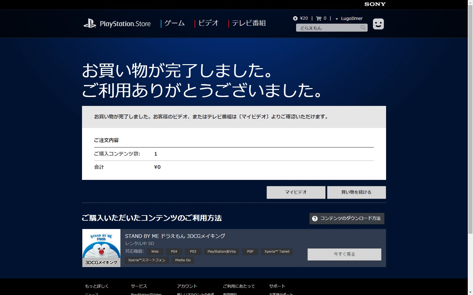This screenshot has width=473, height=295.
Task: Click the アカウント footer heading
Action: (187, 286)
